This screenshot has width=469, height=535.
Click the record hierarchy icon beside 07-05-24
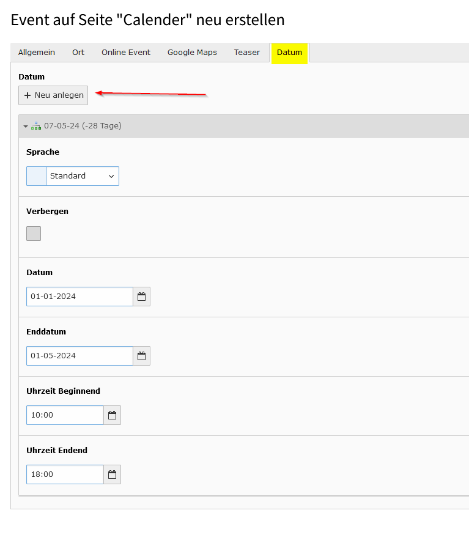[x=36, y=126]
